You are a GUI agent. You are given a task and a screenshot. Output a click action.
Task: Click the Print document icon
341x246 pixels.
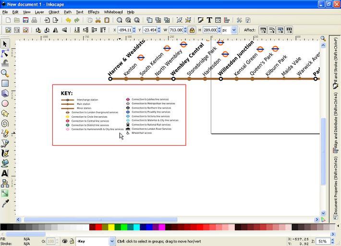pyautogui.click(x=34, y=20)
